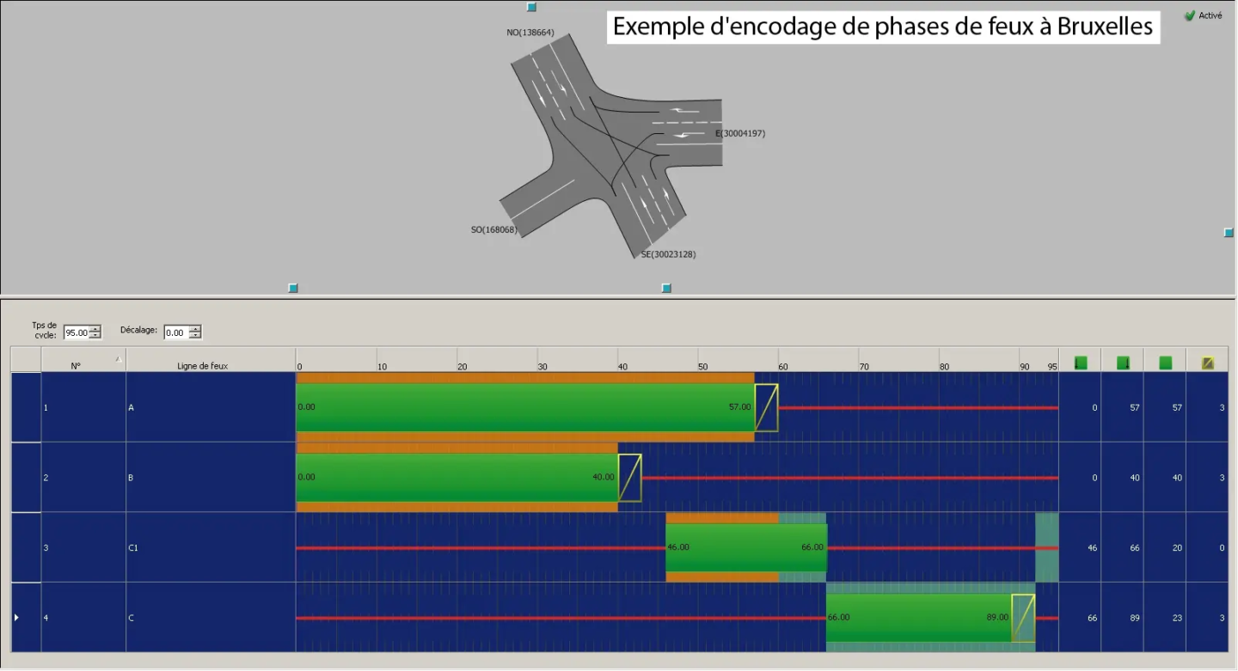Click the amber-time cell of row C1
Image resolution: width=1238 pixels, height=671 pixels.
(1207, 547)
